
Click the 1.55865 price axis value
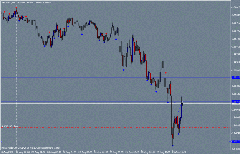point(236,23)
